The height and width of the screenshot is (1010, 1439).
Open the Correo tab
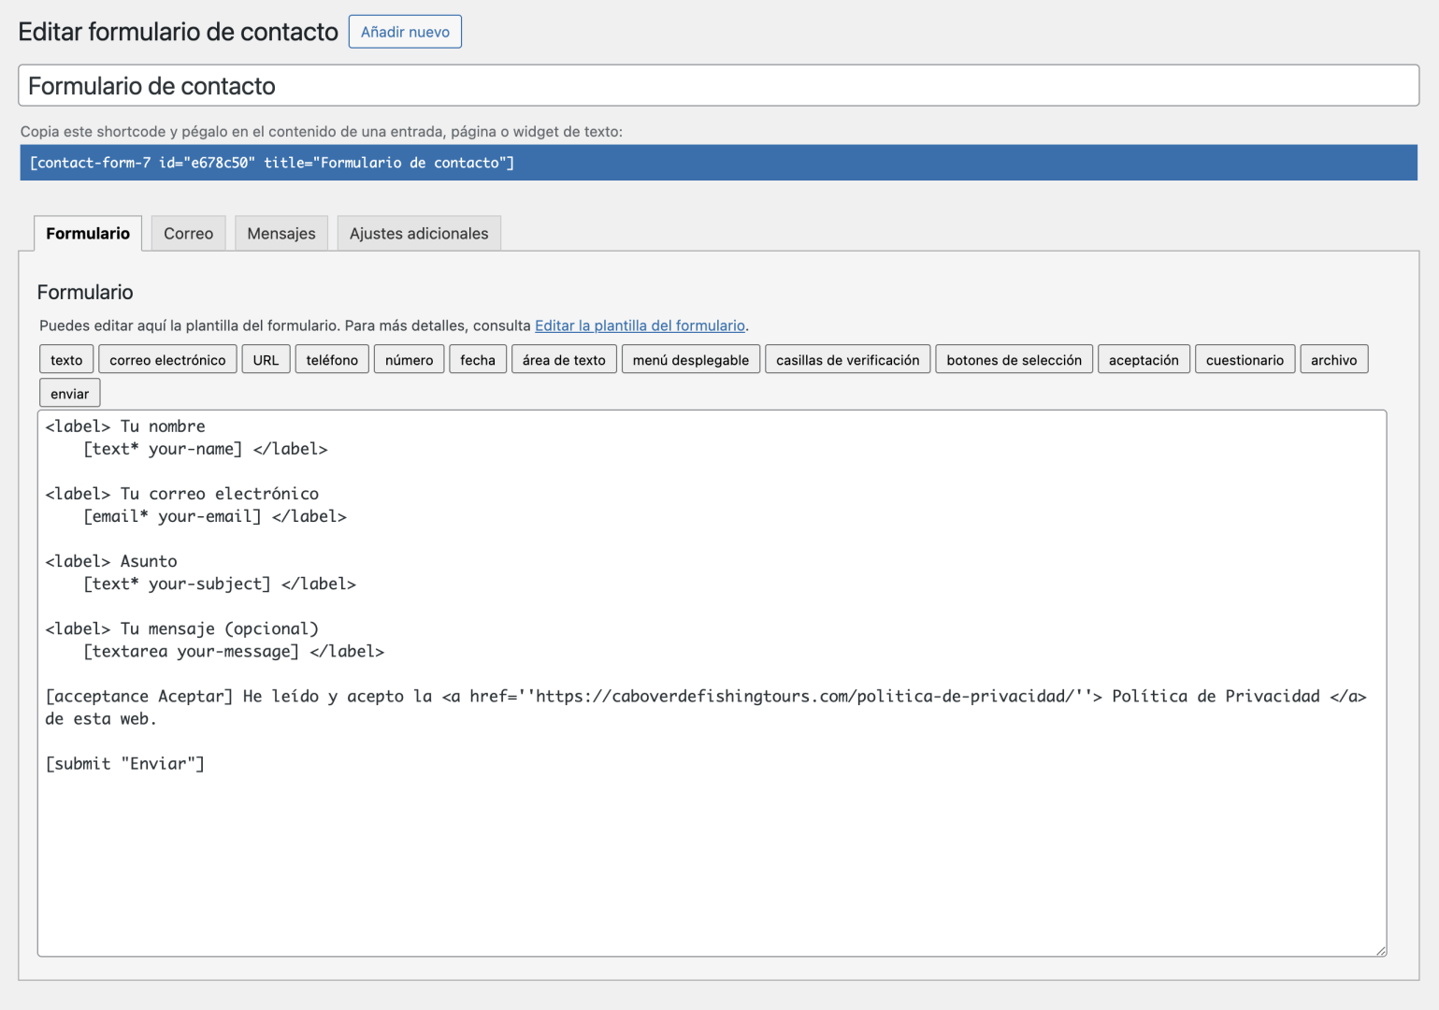pyautogui.click(x=188, y=234)
